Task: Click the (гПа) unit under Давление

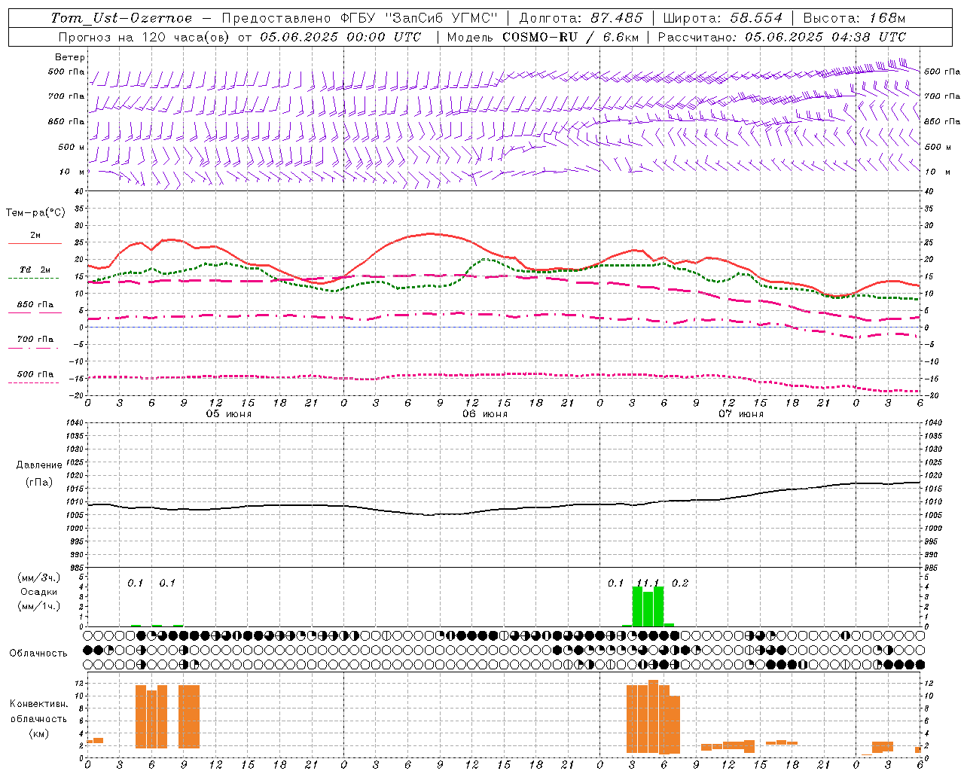Action: coord(39,483)
